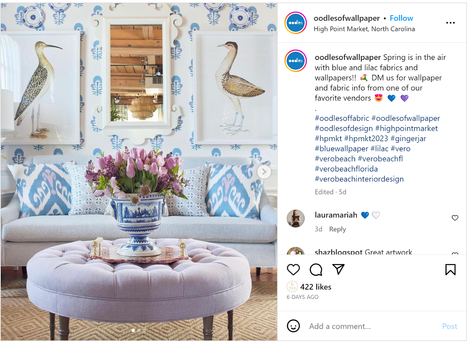Open oodles profile avatar in header
This screenshot has width=468, height=343.
tap(295, 23)
